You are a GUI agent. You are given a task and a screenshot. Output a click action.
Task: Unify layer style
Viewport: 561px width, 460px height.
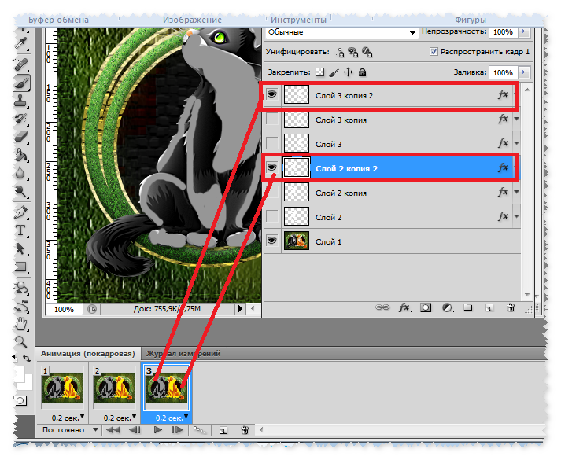(x=367, y=52)
